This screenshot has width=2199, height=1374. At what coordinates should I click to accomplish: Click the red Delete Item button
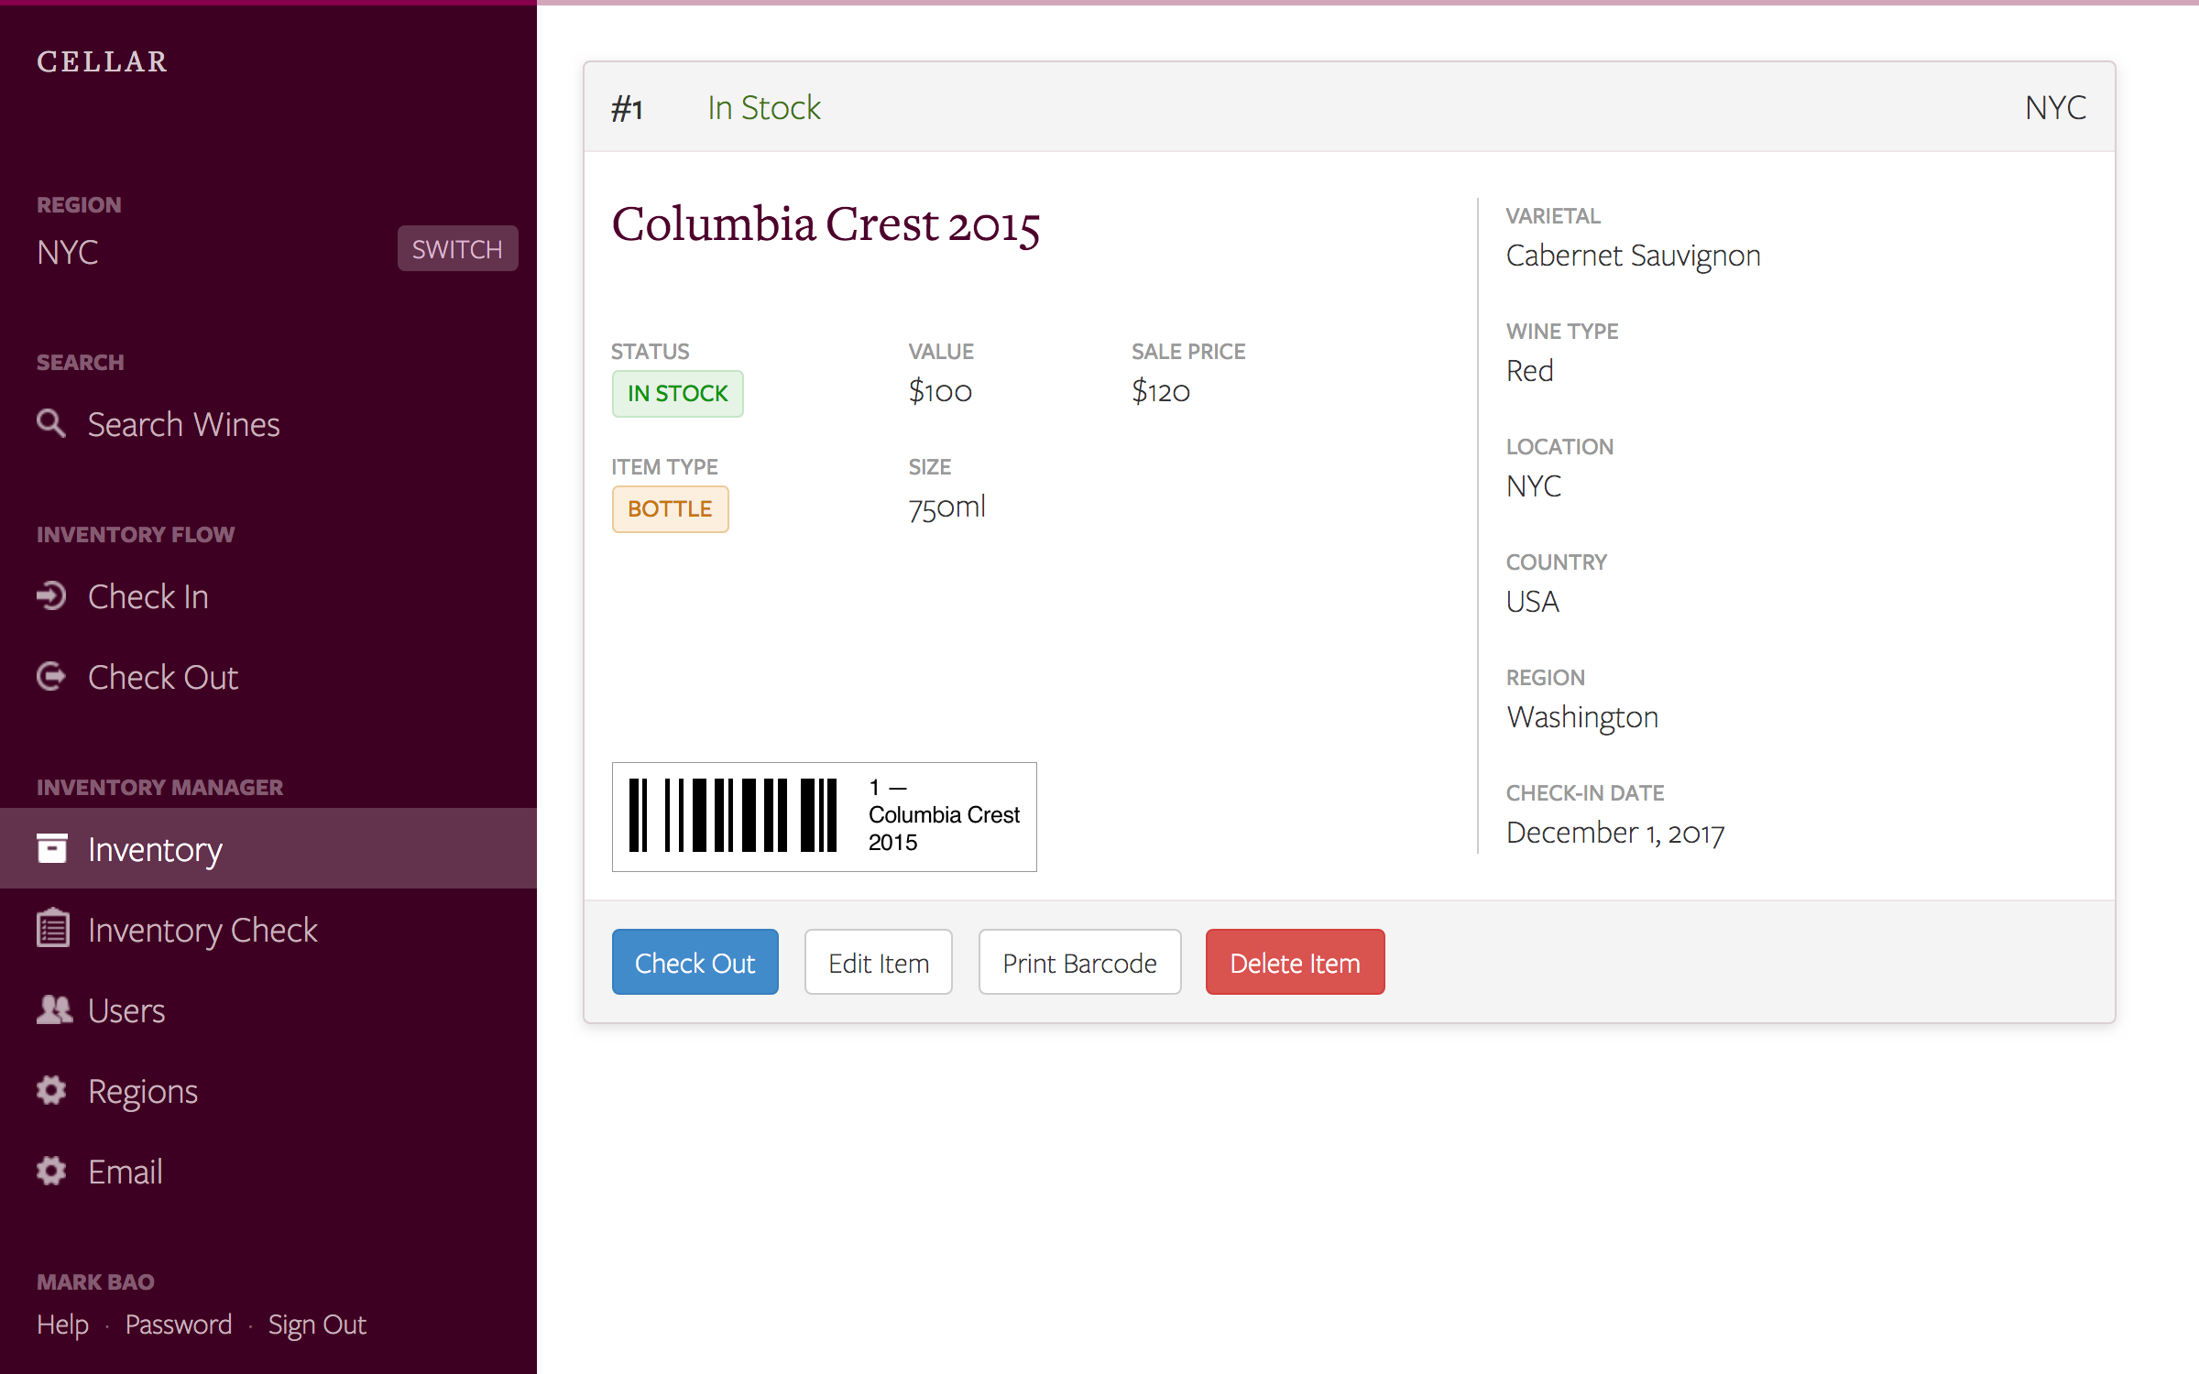(x=1295, y=962)
